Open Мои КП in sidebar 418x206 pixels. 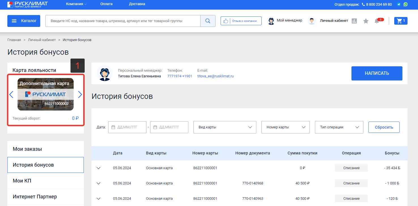point(46,181)
